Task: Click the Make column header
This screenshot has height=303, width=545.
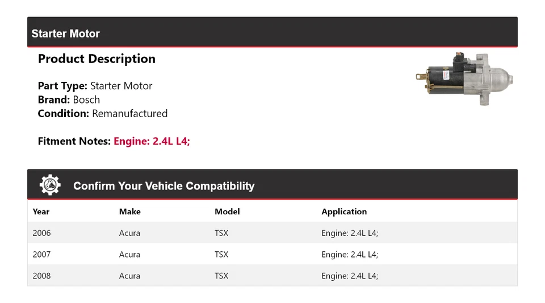Action: tap(129, 211)
